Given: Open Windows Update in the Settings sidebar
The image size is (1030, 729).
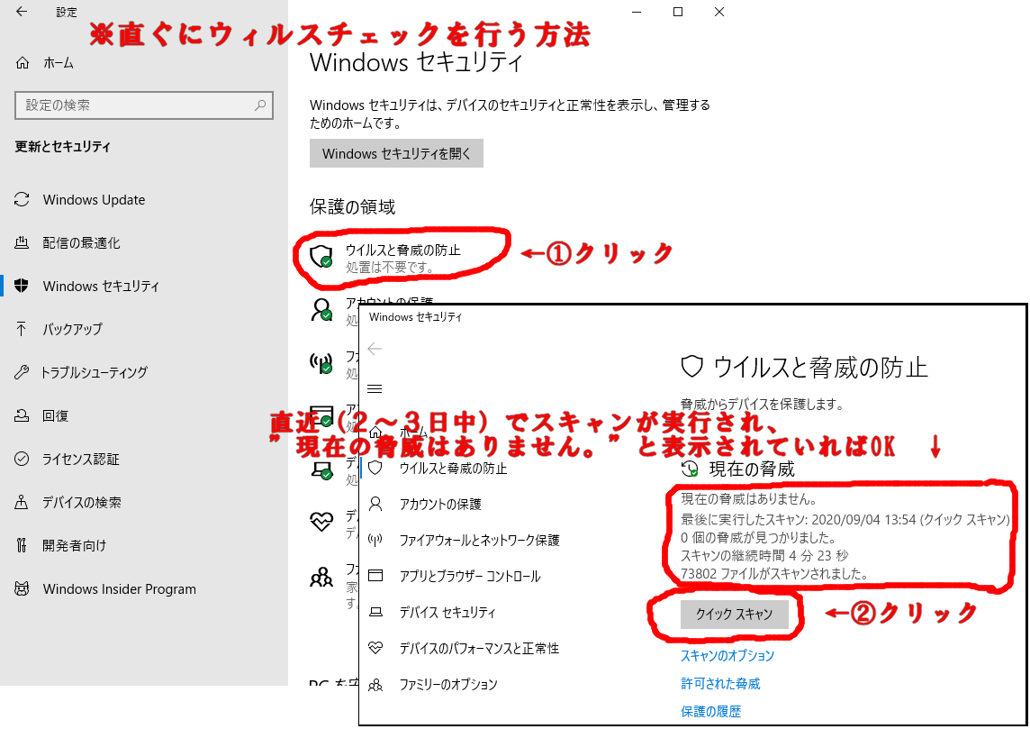Looking at the screenshot, I should 94,200.
